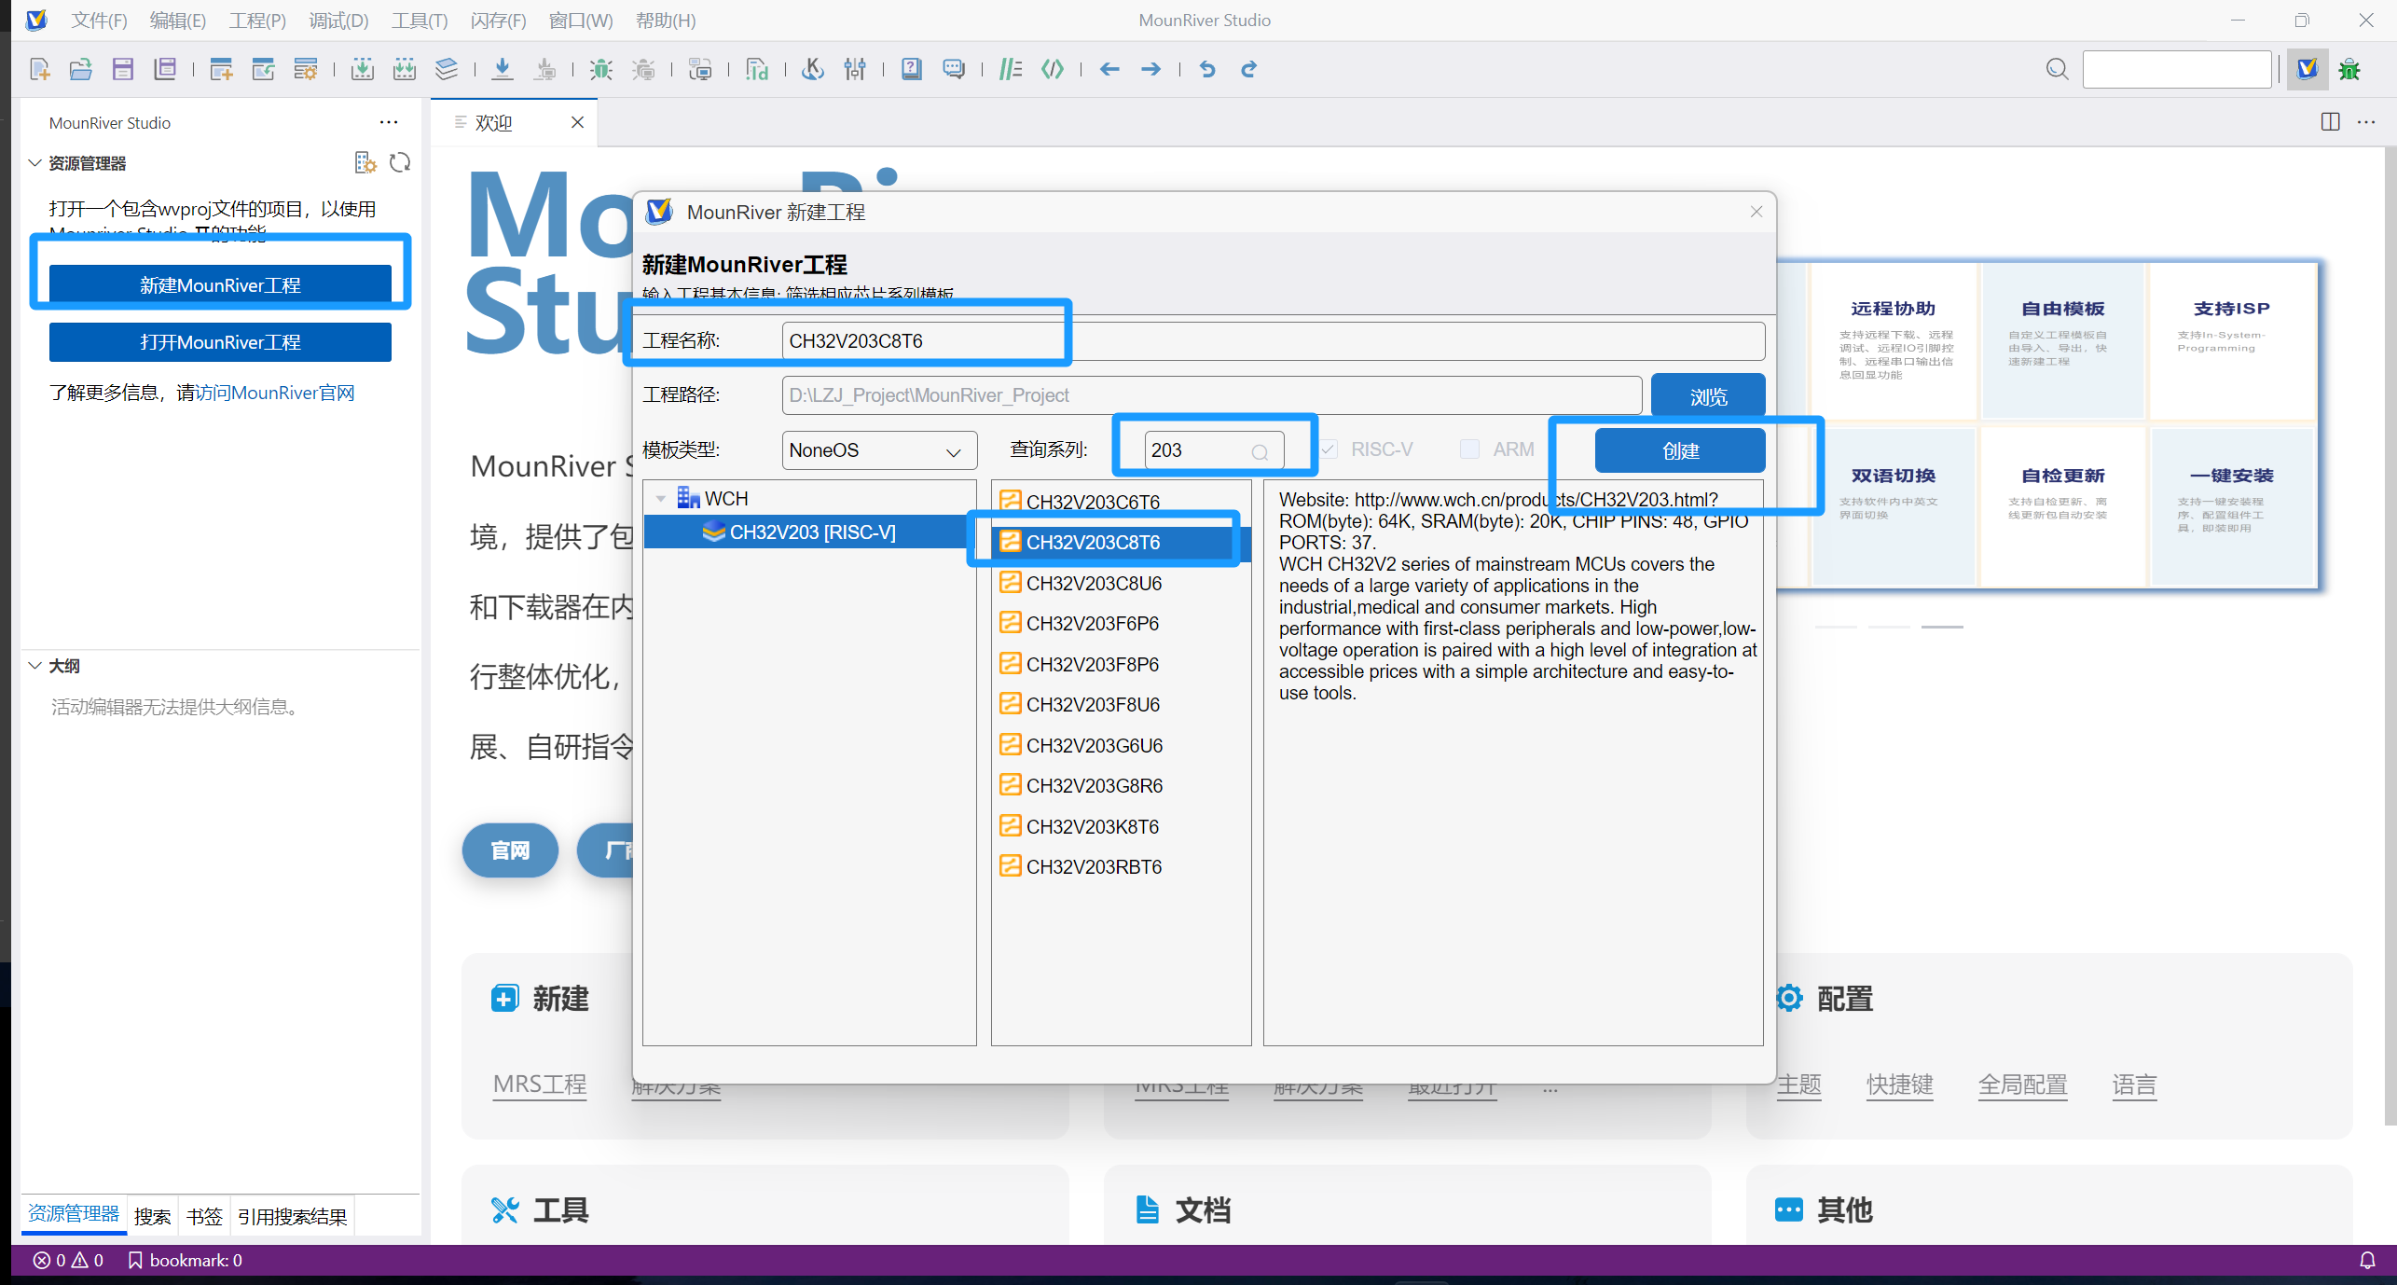Click the open folder toolbar icon
This screenshot has height=1285, width=2397.
tap(81, 69)
